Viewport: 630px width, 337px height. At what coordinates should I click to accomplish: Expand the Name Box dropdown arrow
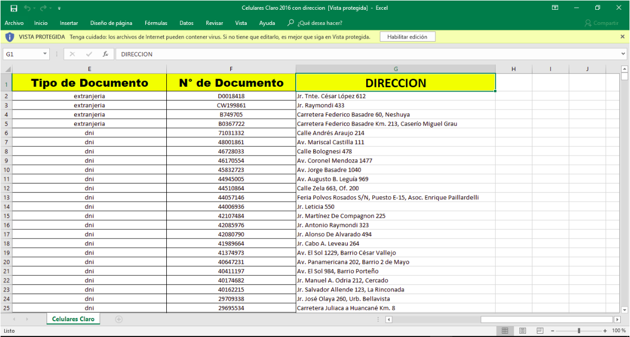tap(45, 54)
